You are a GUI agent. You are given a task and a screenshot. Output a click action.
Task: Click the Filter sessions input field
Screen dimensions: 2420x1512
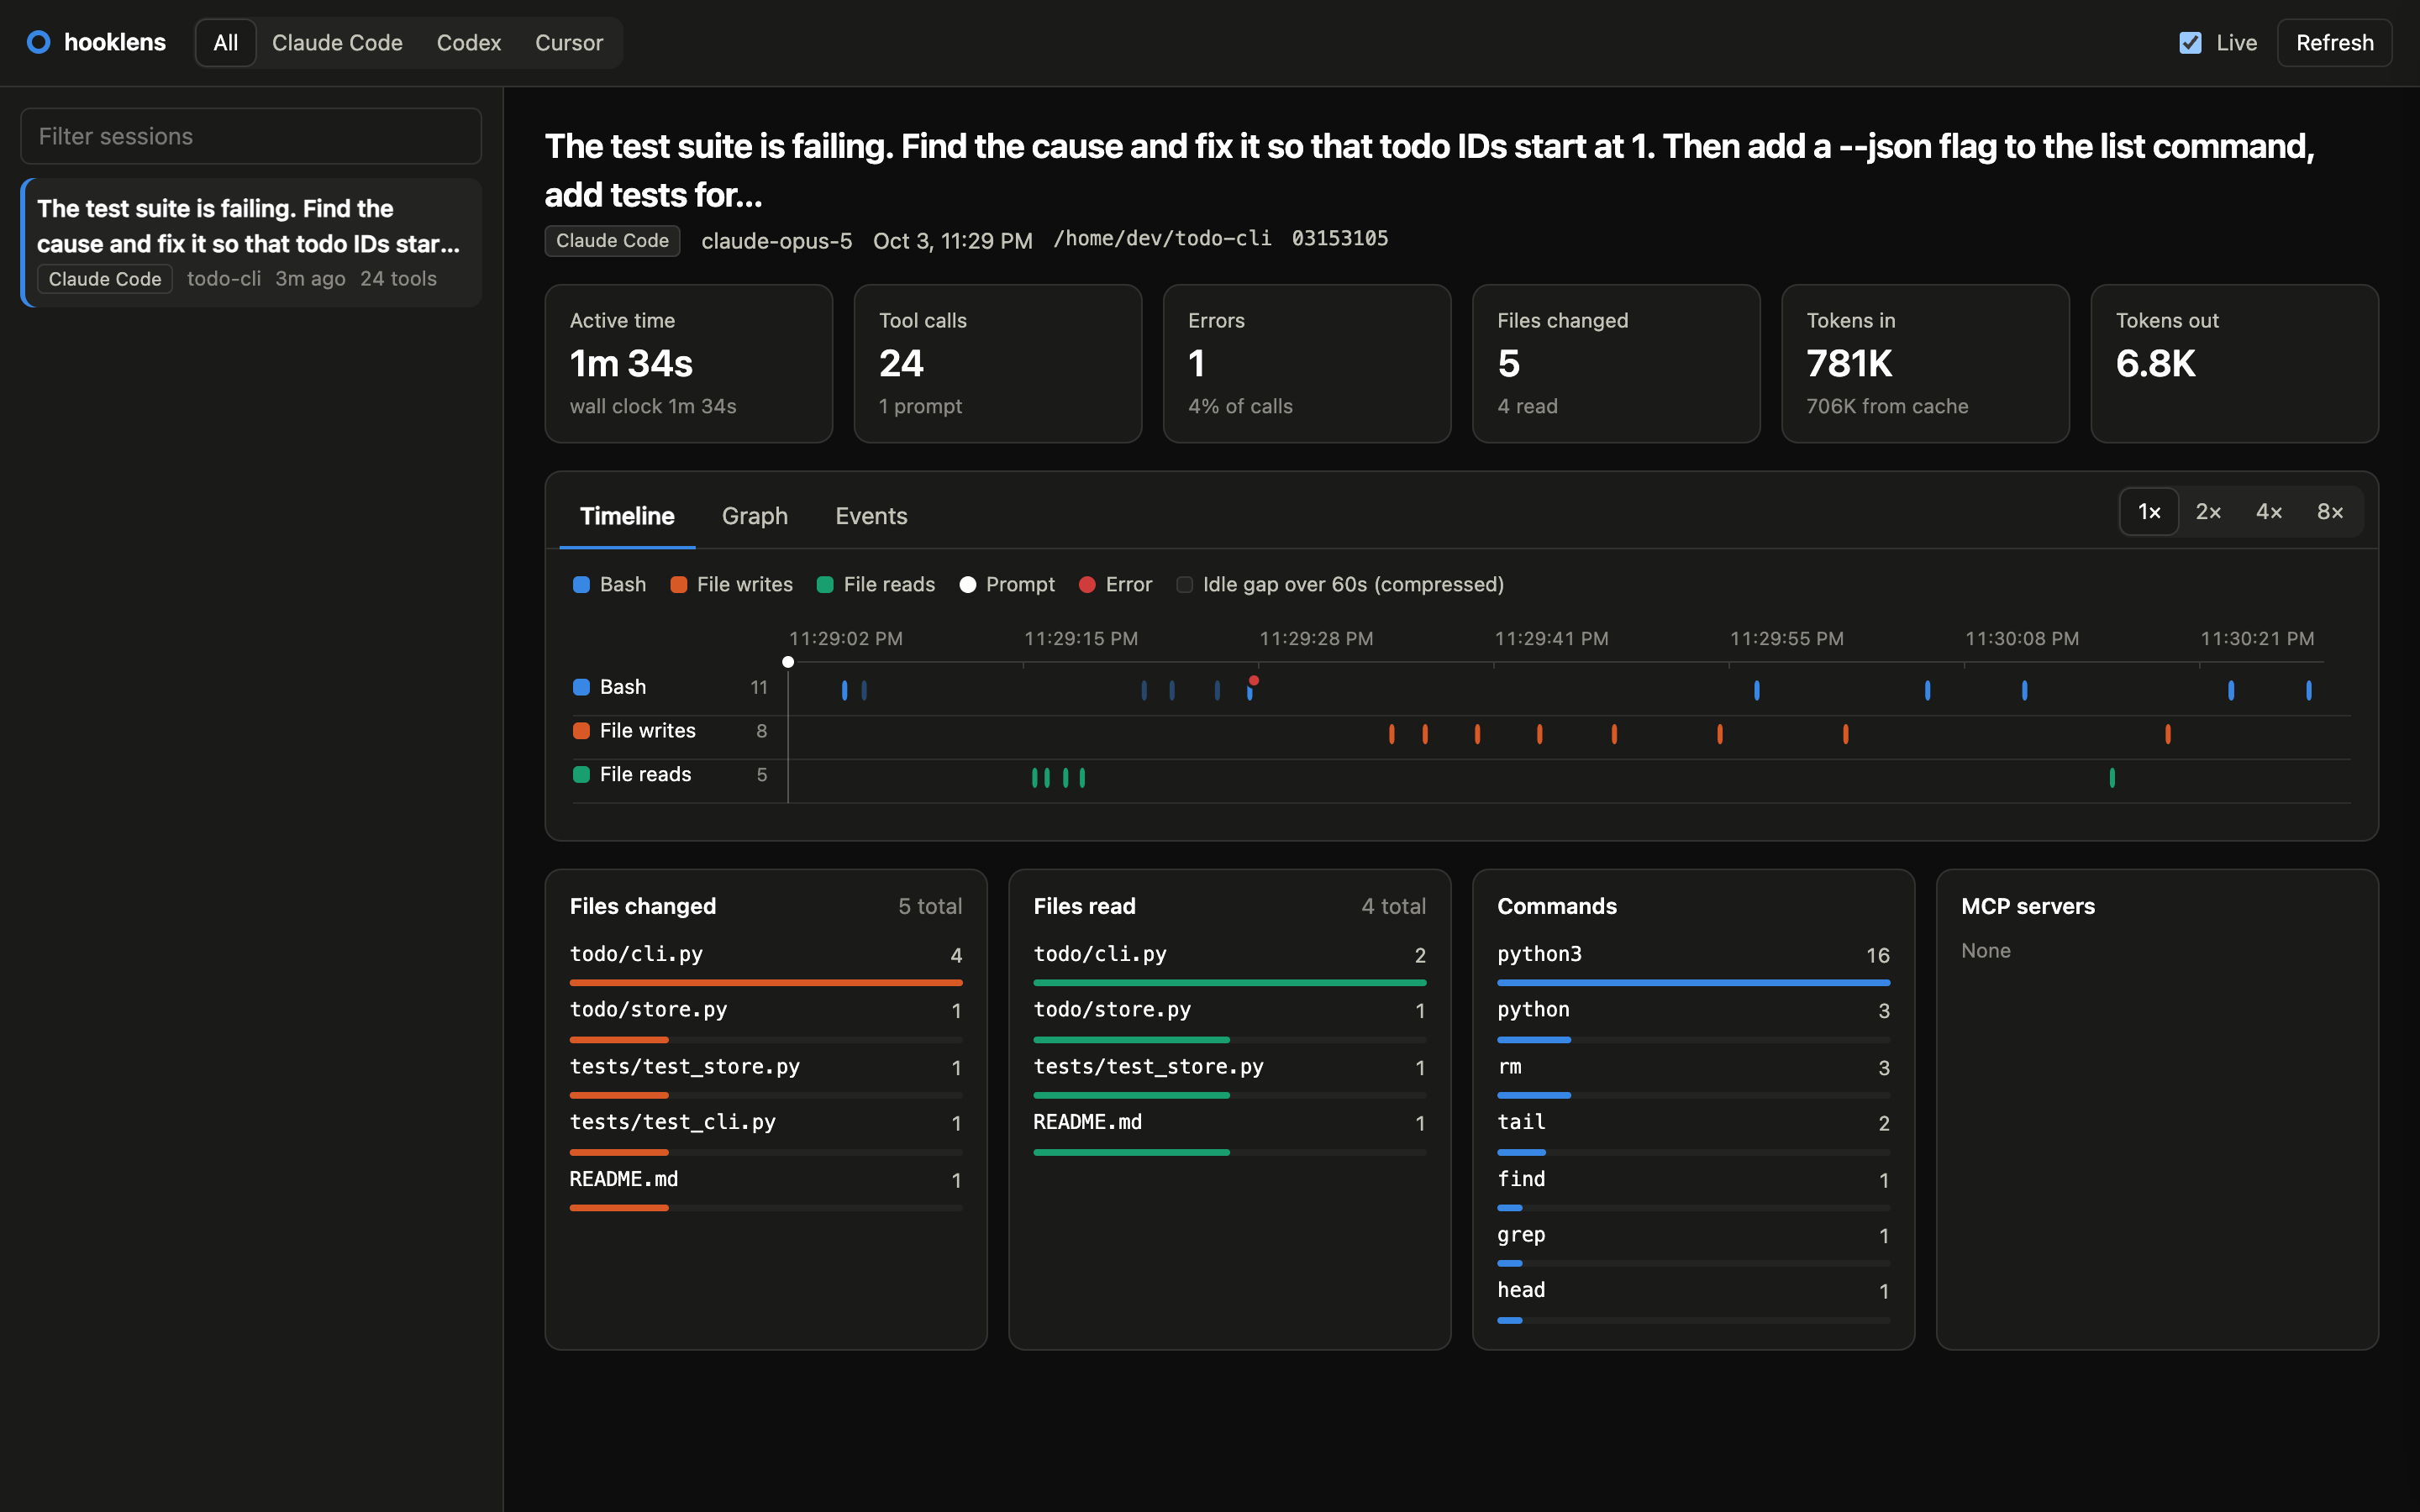click(251, 136)
